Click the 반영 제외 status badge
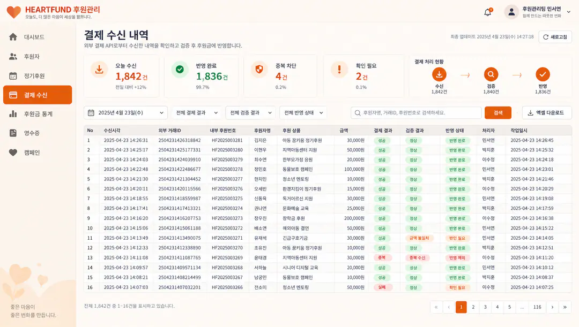This screenshot has width=579, height=327. [x=457, y=257]
